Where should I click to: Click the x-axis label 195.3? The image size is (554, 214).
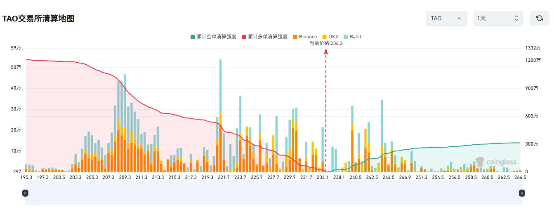[26, 177]
